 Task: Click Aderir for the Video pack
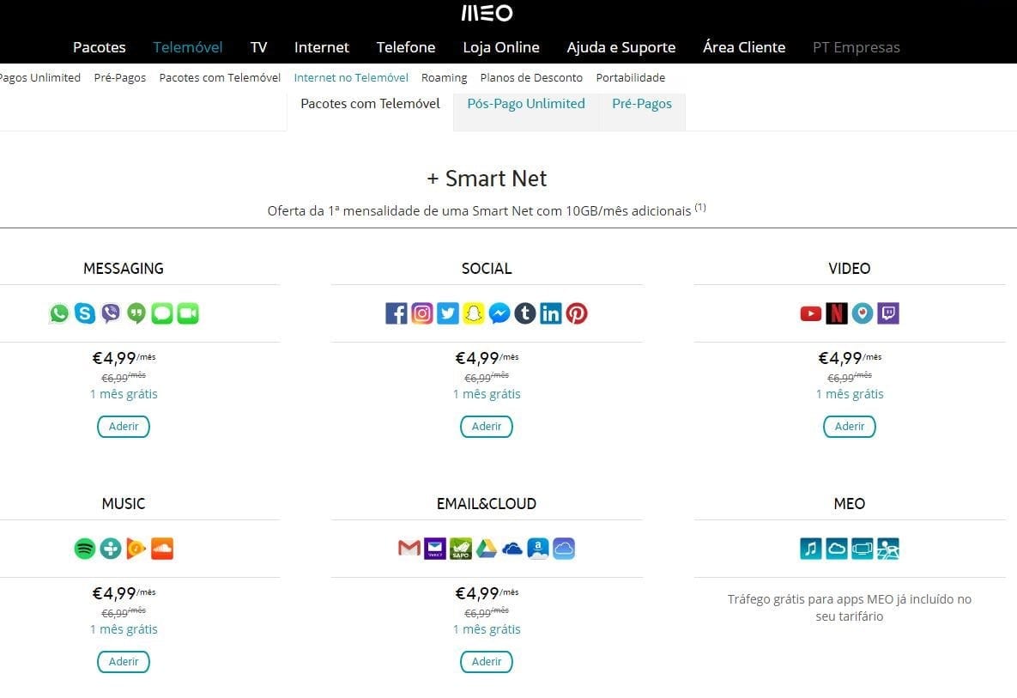pyautogui.click(x=850, y=426)
